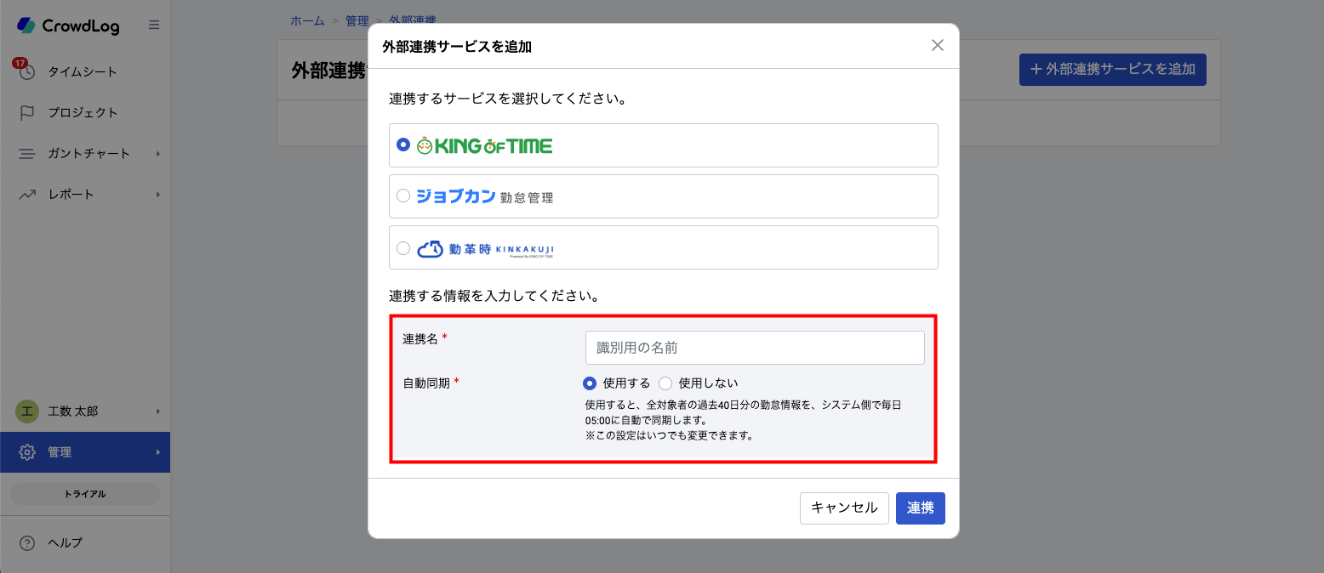Image resolution: width=1324 pixels, height=573 pixels.
Task: Expand the 工数 太郎 user menu arrow
Action: point(158,411)
